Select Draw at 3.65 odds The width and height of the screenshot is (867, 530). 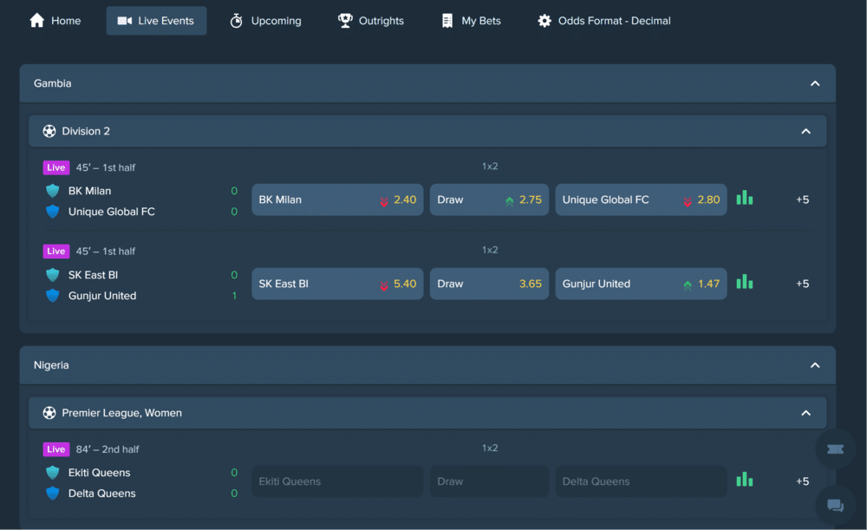(x=489, y=284)
